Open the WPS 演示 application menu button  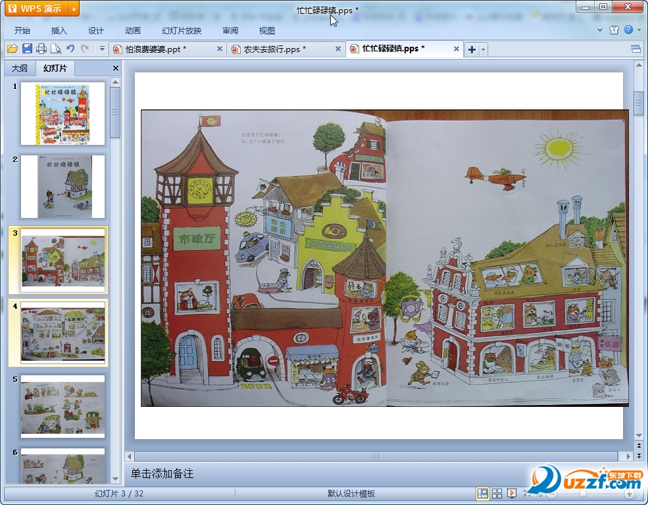tap(36, 9)
